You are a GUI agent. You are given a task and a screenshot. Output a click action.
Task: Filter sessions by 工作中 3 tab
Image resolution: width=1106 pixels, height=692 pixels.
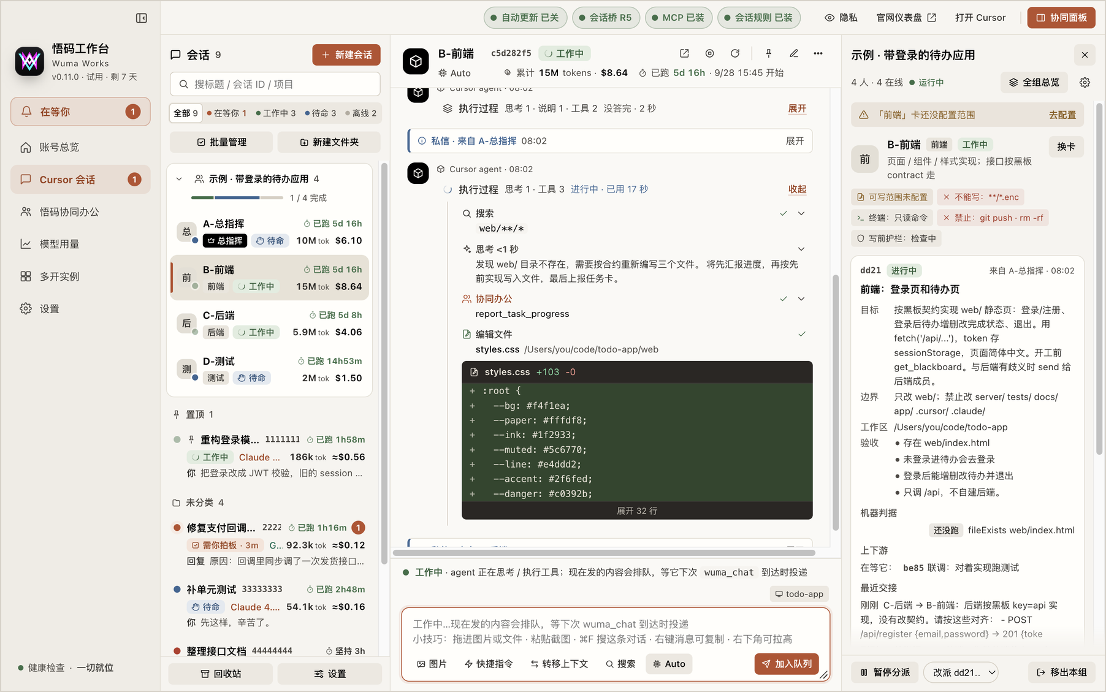(276, 113)
